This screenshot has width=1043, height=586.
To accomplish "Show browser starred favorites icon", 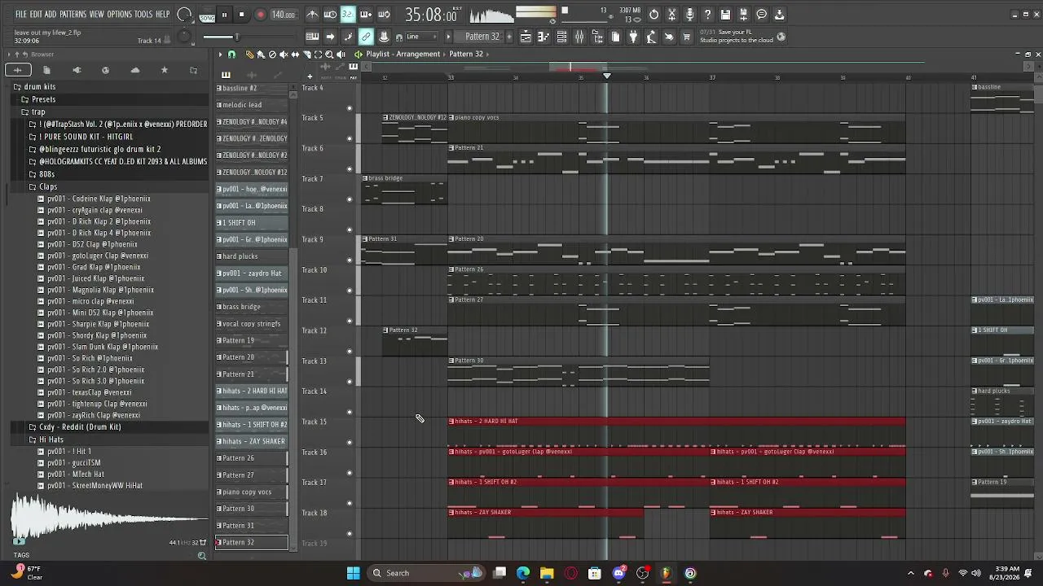I will tap(164, 71).
